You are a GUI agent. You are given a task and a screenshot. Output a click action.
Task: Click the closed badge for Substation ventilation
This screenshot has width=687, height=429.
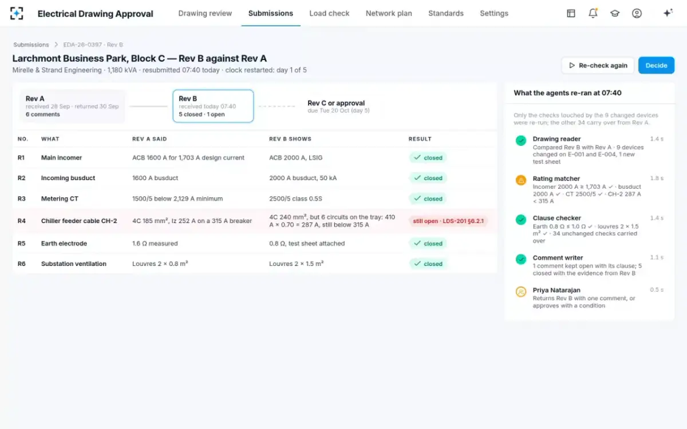[x=429, y=264]
